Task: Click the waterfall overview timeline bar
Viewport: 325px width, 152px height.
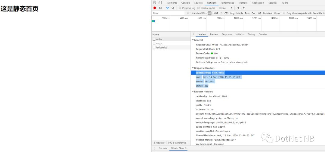Action: (153, 21)
